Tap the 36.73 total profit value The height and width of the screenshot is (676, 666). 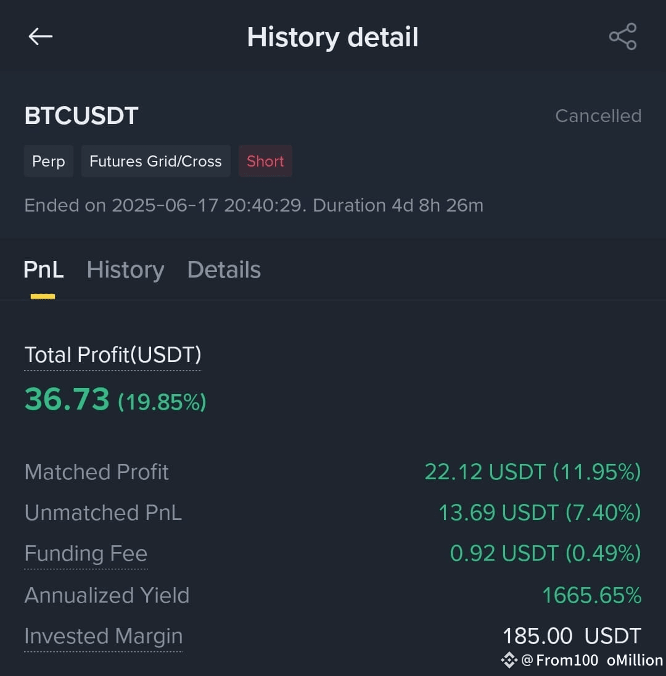coord(67,399)
